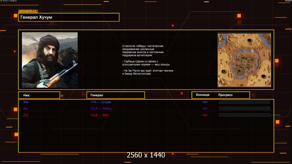The height and width of the screenshot is (164, 292).
Task: Select the Ник: column header
Action: point(39,95)
